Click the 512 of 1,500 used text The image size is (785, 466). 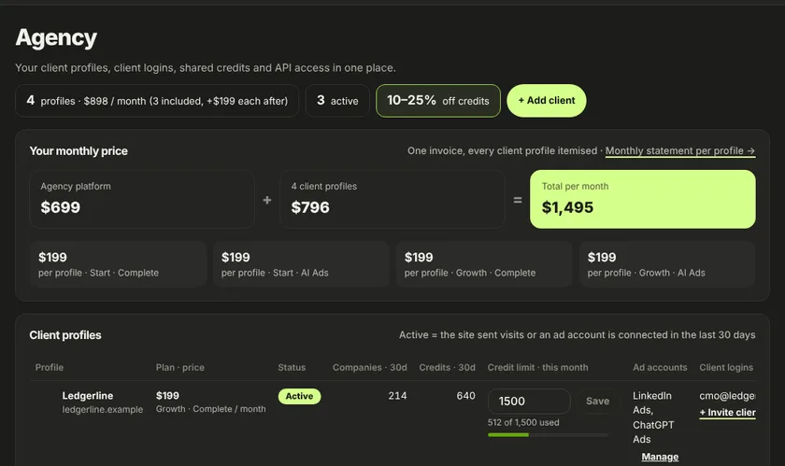pos(523,422)
